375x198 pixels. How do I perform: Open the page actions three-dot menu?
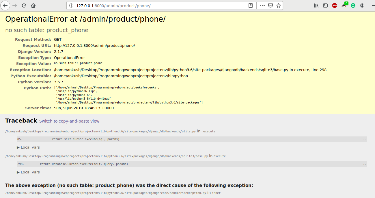(262, 5)
